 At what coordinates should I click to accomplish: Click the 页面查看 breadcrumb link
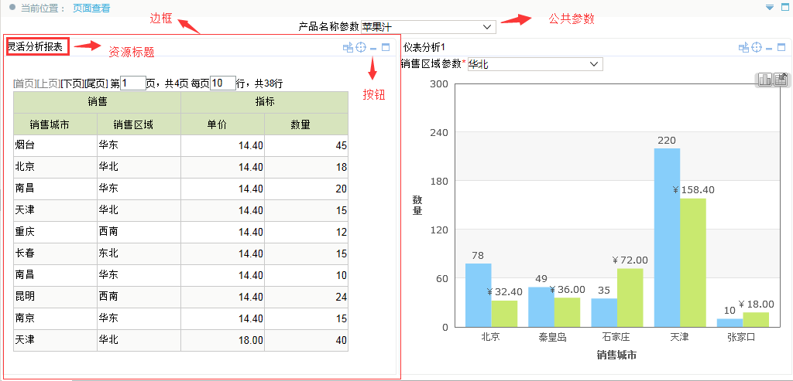91,9
